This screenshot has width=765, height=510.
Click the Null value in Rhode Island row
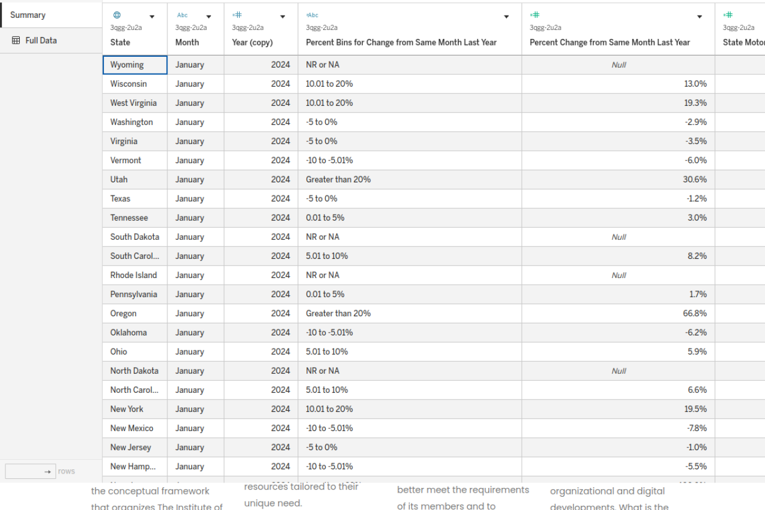[619, 275]
